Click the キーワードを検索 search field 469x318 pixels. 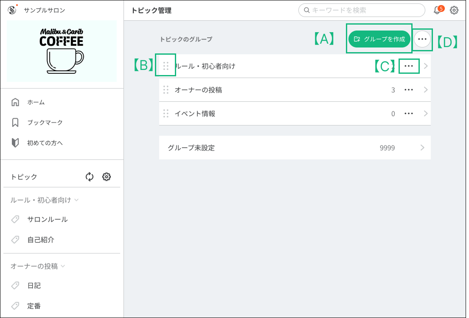[364, 10]
